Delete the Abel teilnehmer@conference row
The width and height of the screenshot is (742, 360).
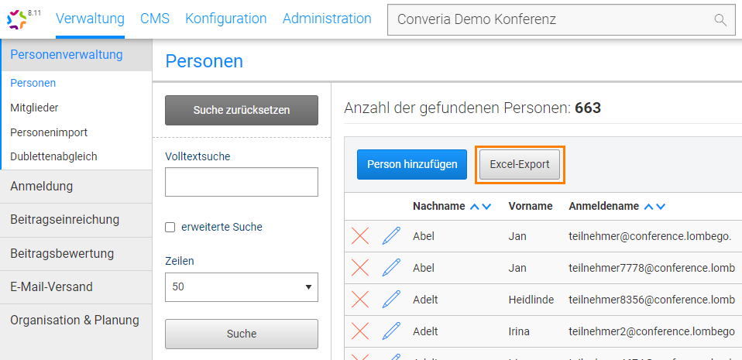point(360,235)
